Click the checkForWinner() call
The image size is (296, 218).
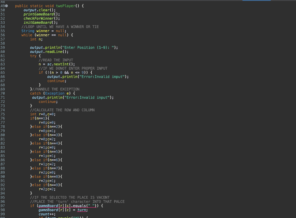click(42, 18)
